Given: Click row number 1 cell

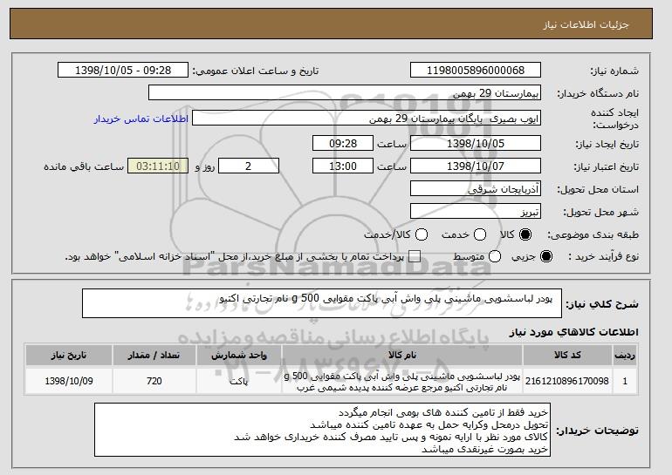Looking at the screenshot, I should pyautogui.click(x=625, y=381).
